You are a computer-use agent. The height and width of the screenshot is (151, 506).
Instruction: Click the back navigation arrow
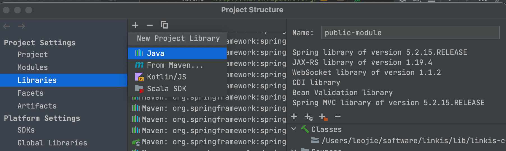tap(7, 26)
